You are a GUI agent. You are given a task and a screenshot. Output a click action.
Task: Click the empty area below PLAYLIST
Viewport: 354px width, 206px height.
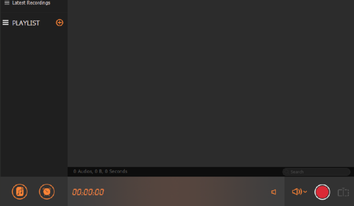pyautogui.click(x=34, y=103)
